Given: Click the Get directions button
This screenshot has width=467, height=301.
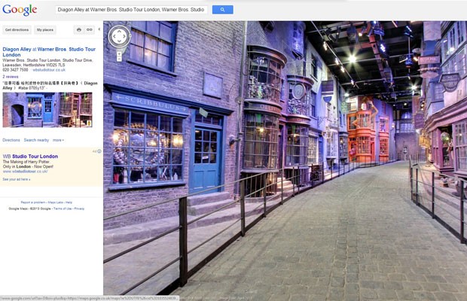Looking at the screenshot, I should 17,30.
